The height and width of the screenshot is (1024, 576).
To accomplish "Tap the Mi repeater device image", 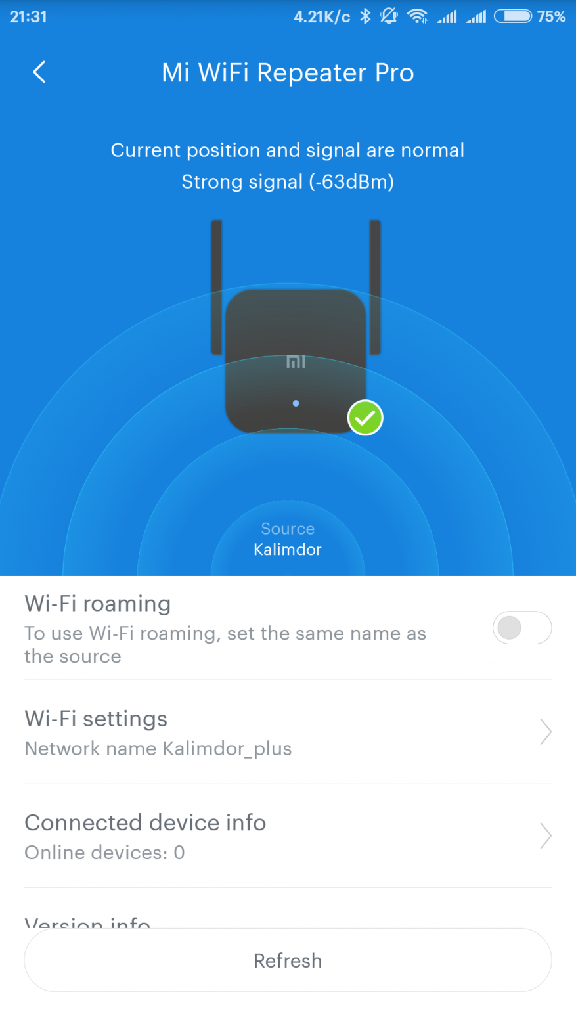I will [x=296, y=326].
